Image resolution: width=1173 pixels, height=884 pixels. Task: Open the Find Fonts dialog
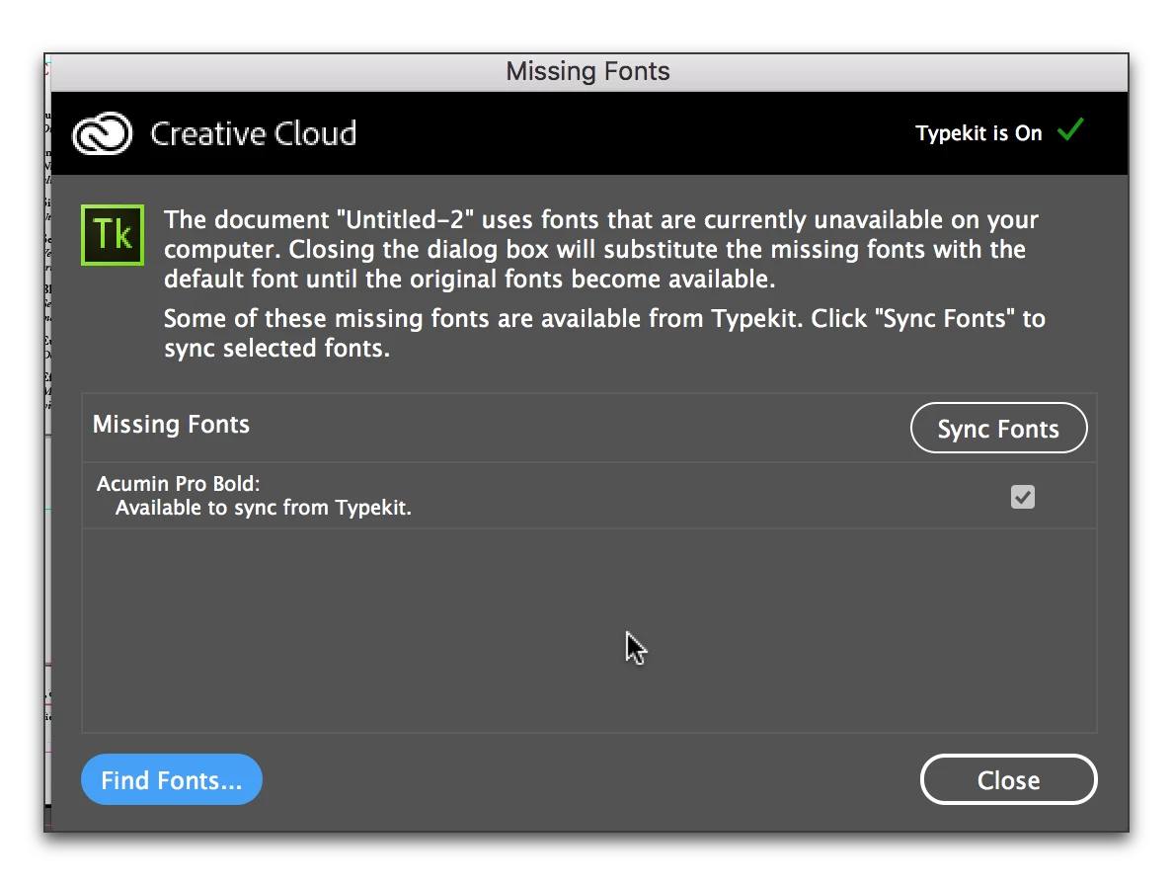click(x=172, y=780)
